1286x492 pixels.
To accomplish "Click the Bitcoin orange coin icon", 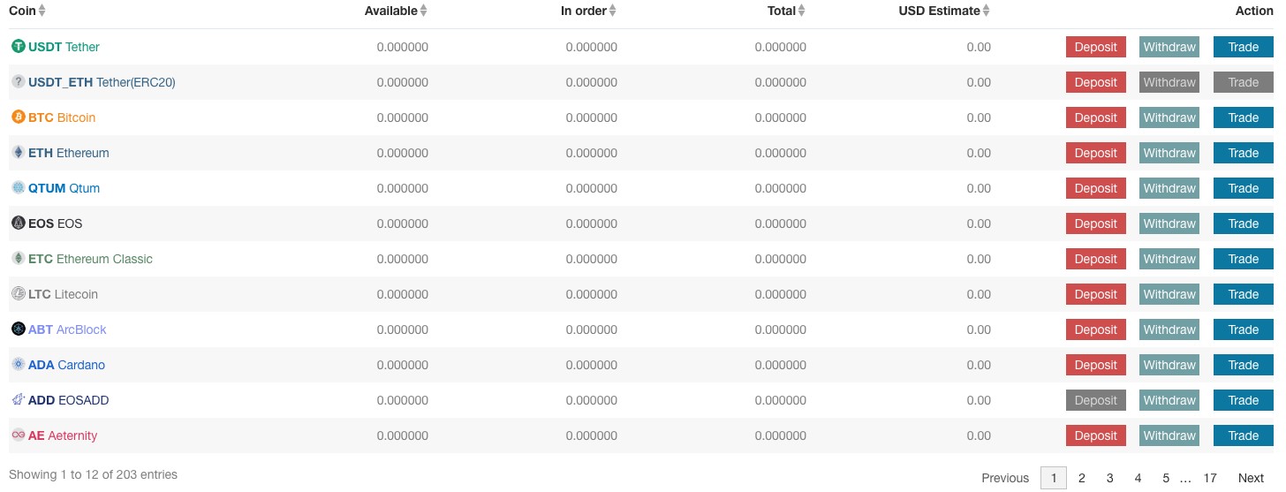I will [18, 117].
